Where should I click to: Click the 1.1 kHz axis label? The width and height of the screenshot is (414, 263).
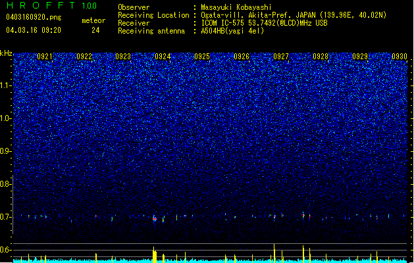[x=5, y=85]
